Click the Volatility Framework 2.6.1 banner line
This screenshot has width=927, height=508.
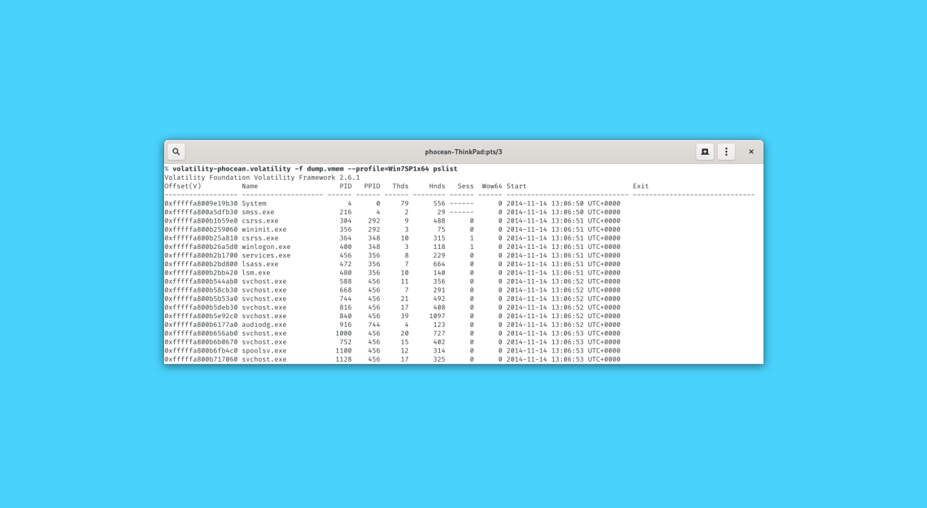[x=262, y=178]
